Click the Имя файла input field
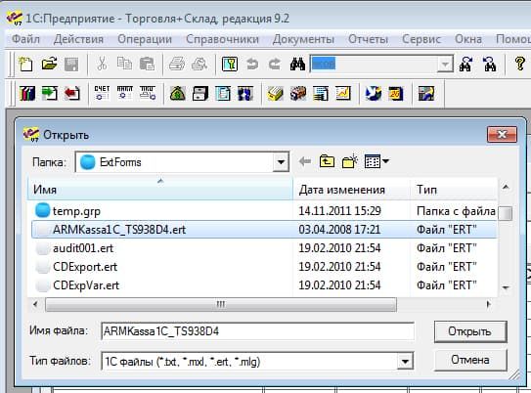531x393 pixels. [257, 331]
